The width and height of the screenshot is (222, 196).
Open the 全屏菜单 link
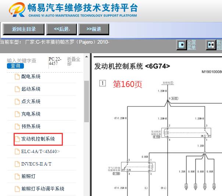191,45
